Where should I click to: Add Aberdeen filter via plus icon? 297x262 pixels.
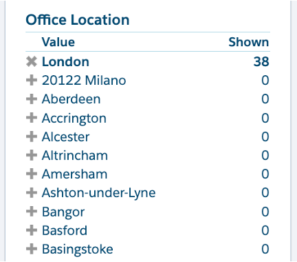[32, 99]
